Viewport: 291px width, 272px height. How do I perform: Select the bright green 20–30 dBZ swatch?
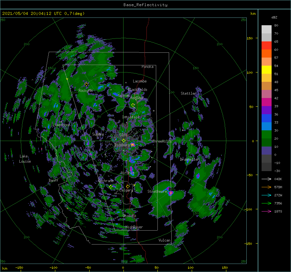coord(266,135)
